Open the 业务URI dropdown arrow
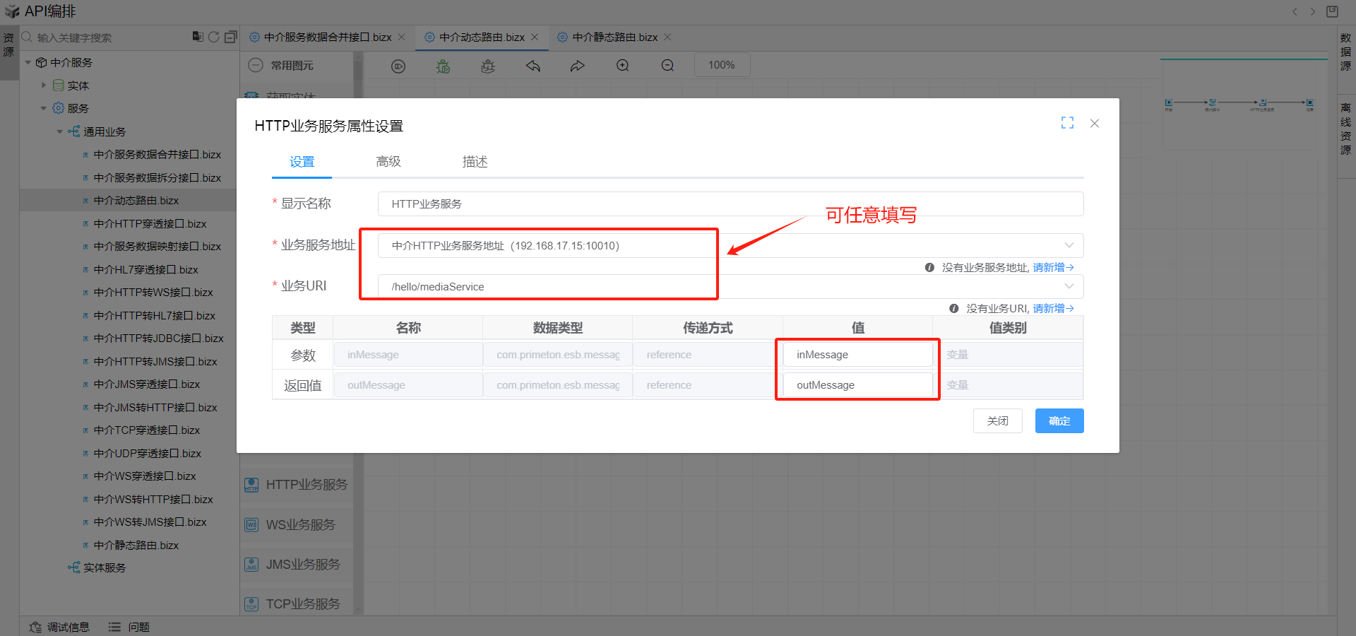Image resolution: width=1356 pixels, height=636 pixels. 1069,286
